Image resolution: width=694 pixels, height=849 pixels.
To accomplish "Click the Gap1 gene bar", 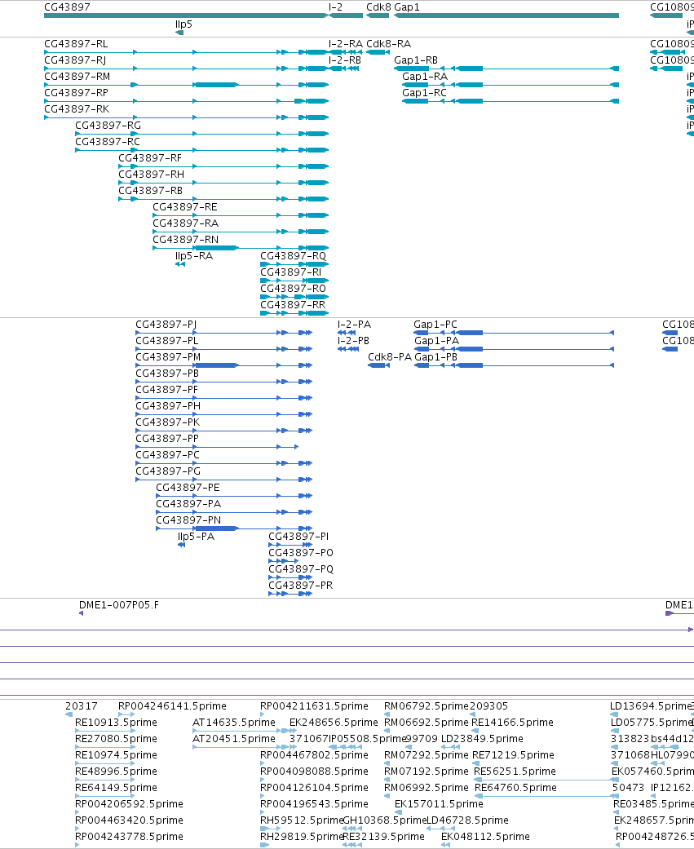I will 506,15.
